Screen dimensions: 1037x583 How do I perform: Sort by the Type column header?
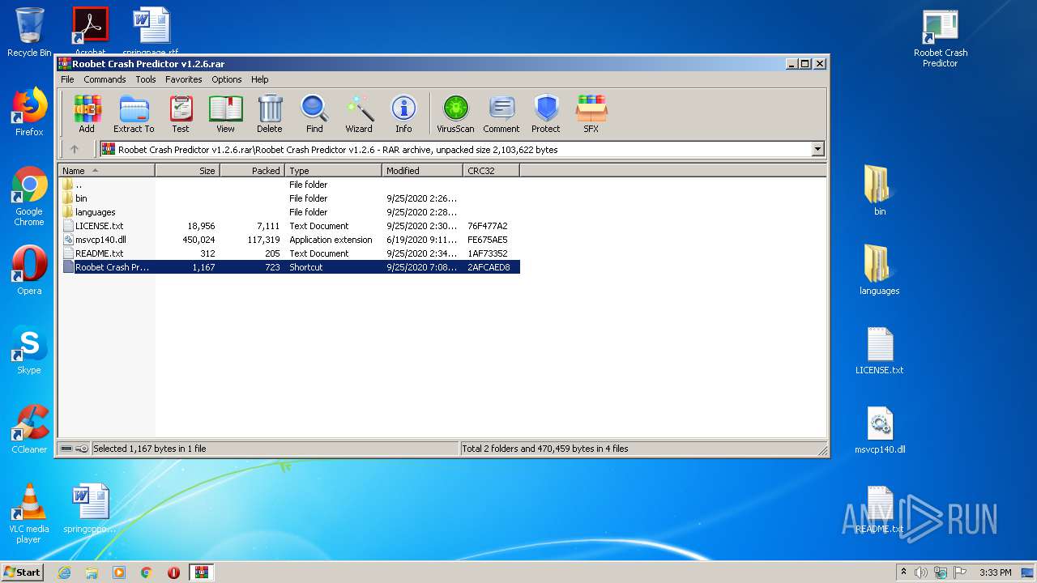click(x=333, y=171)
